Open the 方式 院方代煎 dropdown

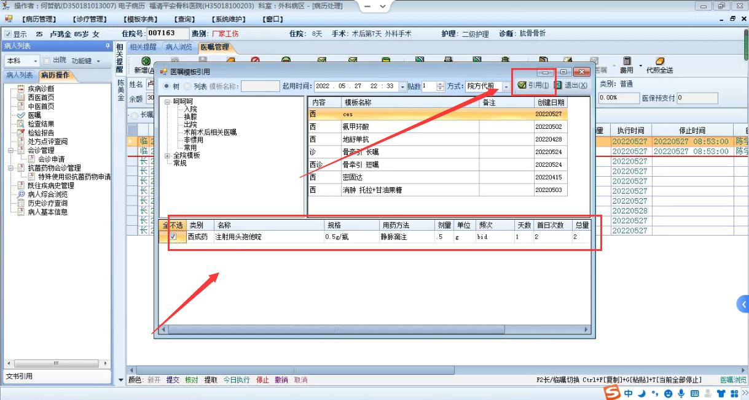(x=506, y=87)
